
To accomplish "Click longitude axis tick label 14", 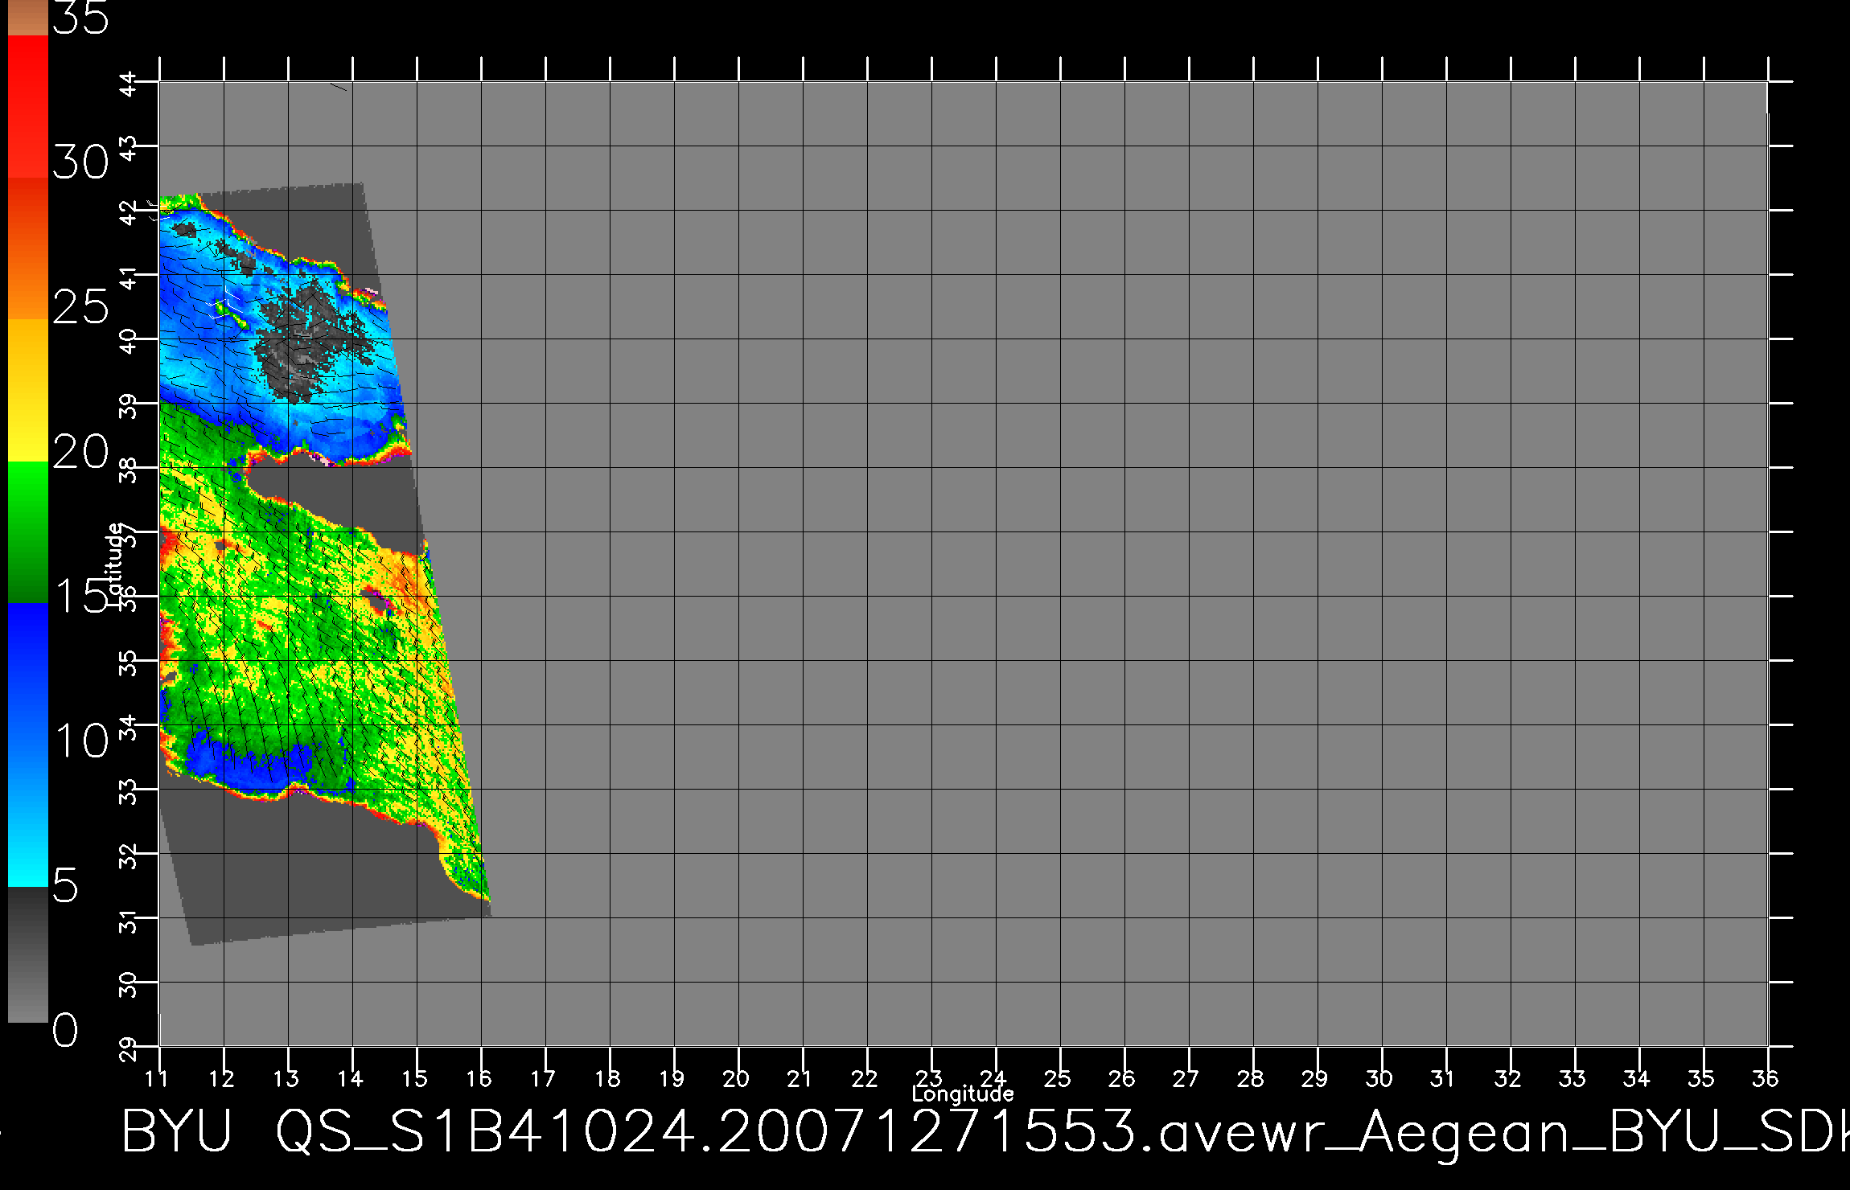I will [350, 1078].
